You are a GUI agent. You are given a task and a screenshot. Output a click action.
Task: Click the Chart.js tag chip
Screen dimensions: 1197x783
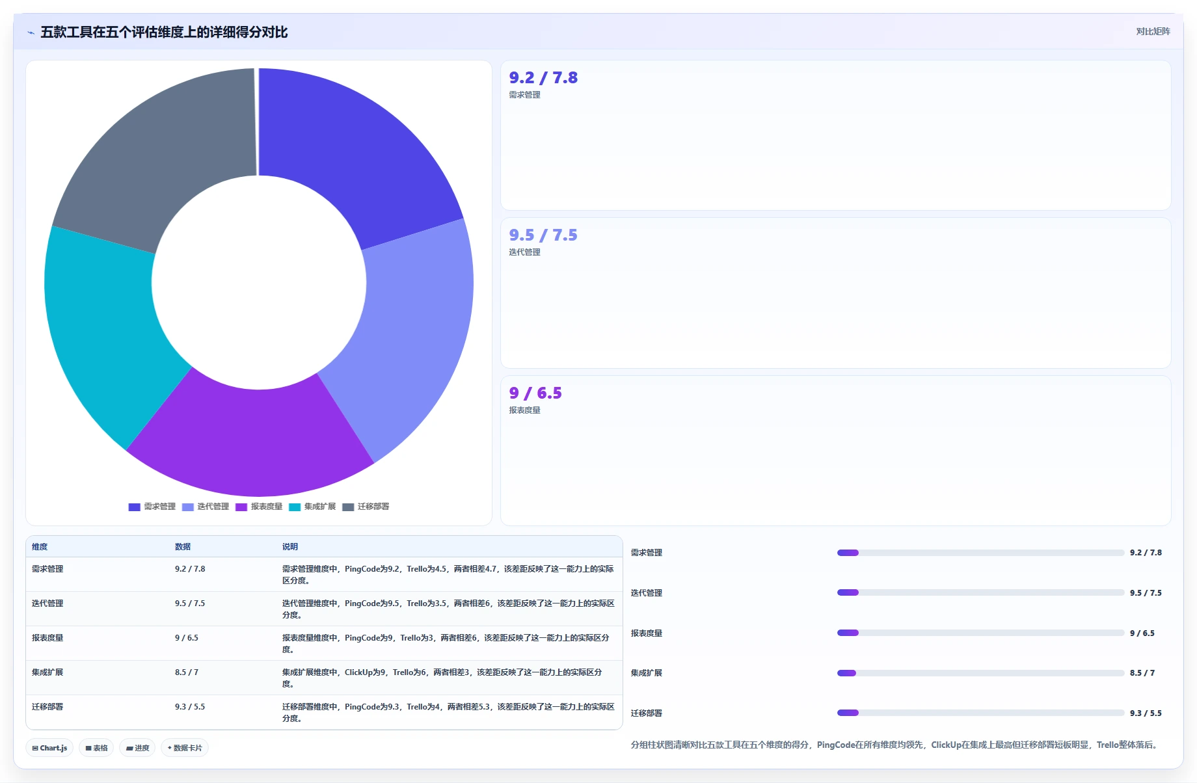(x=49, y=748)
